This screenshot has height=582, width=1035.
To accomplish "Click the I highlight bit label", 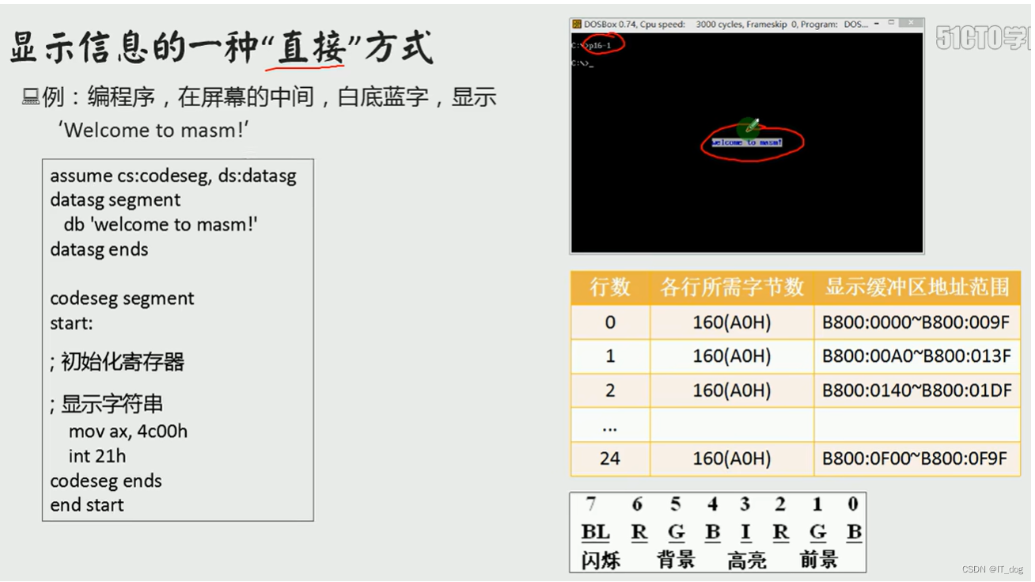I will [745, 532].
